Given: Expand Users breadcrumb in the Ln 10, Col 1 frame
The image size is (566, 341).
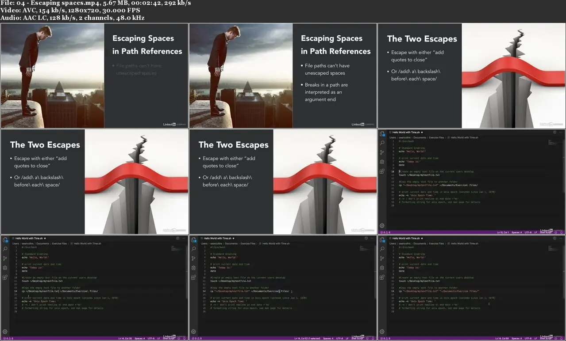Looking at the screenshot, I should pos(393,137).
